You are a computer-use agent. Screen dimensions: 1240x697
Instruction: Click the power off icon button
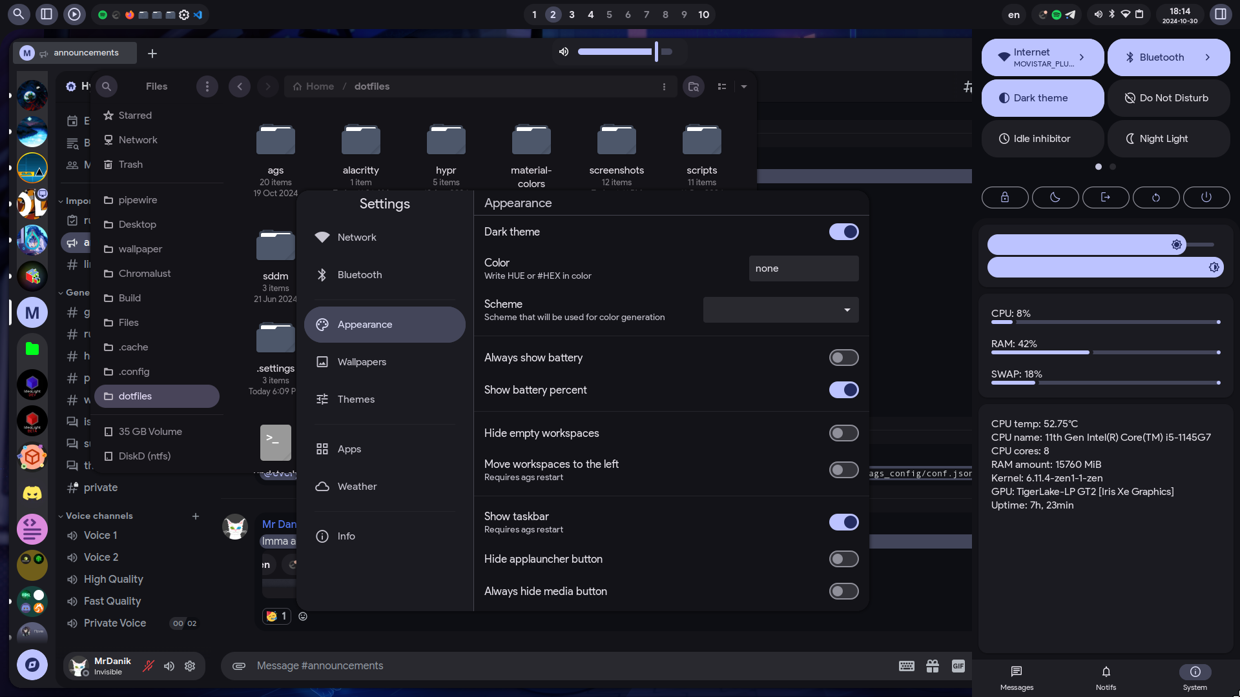1206,197
